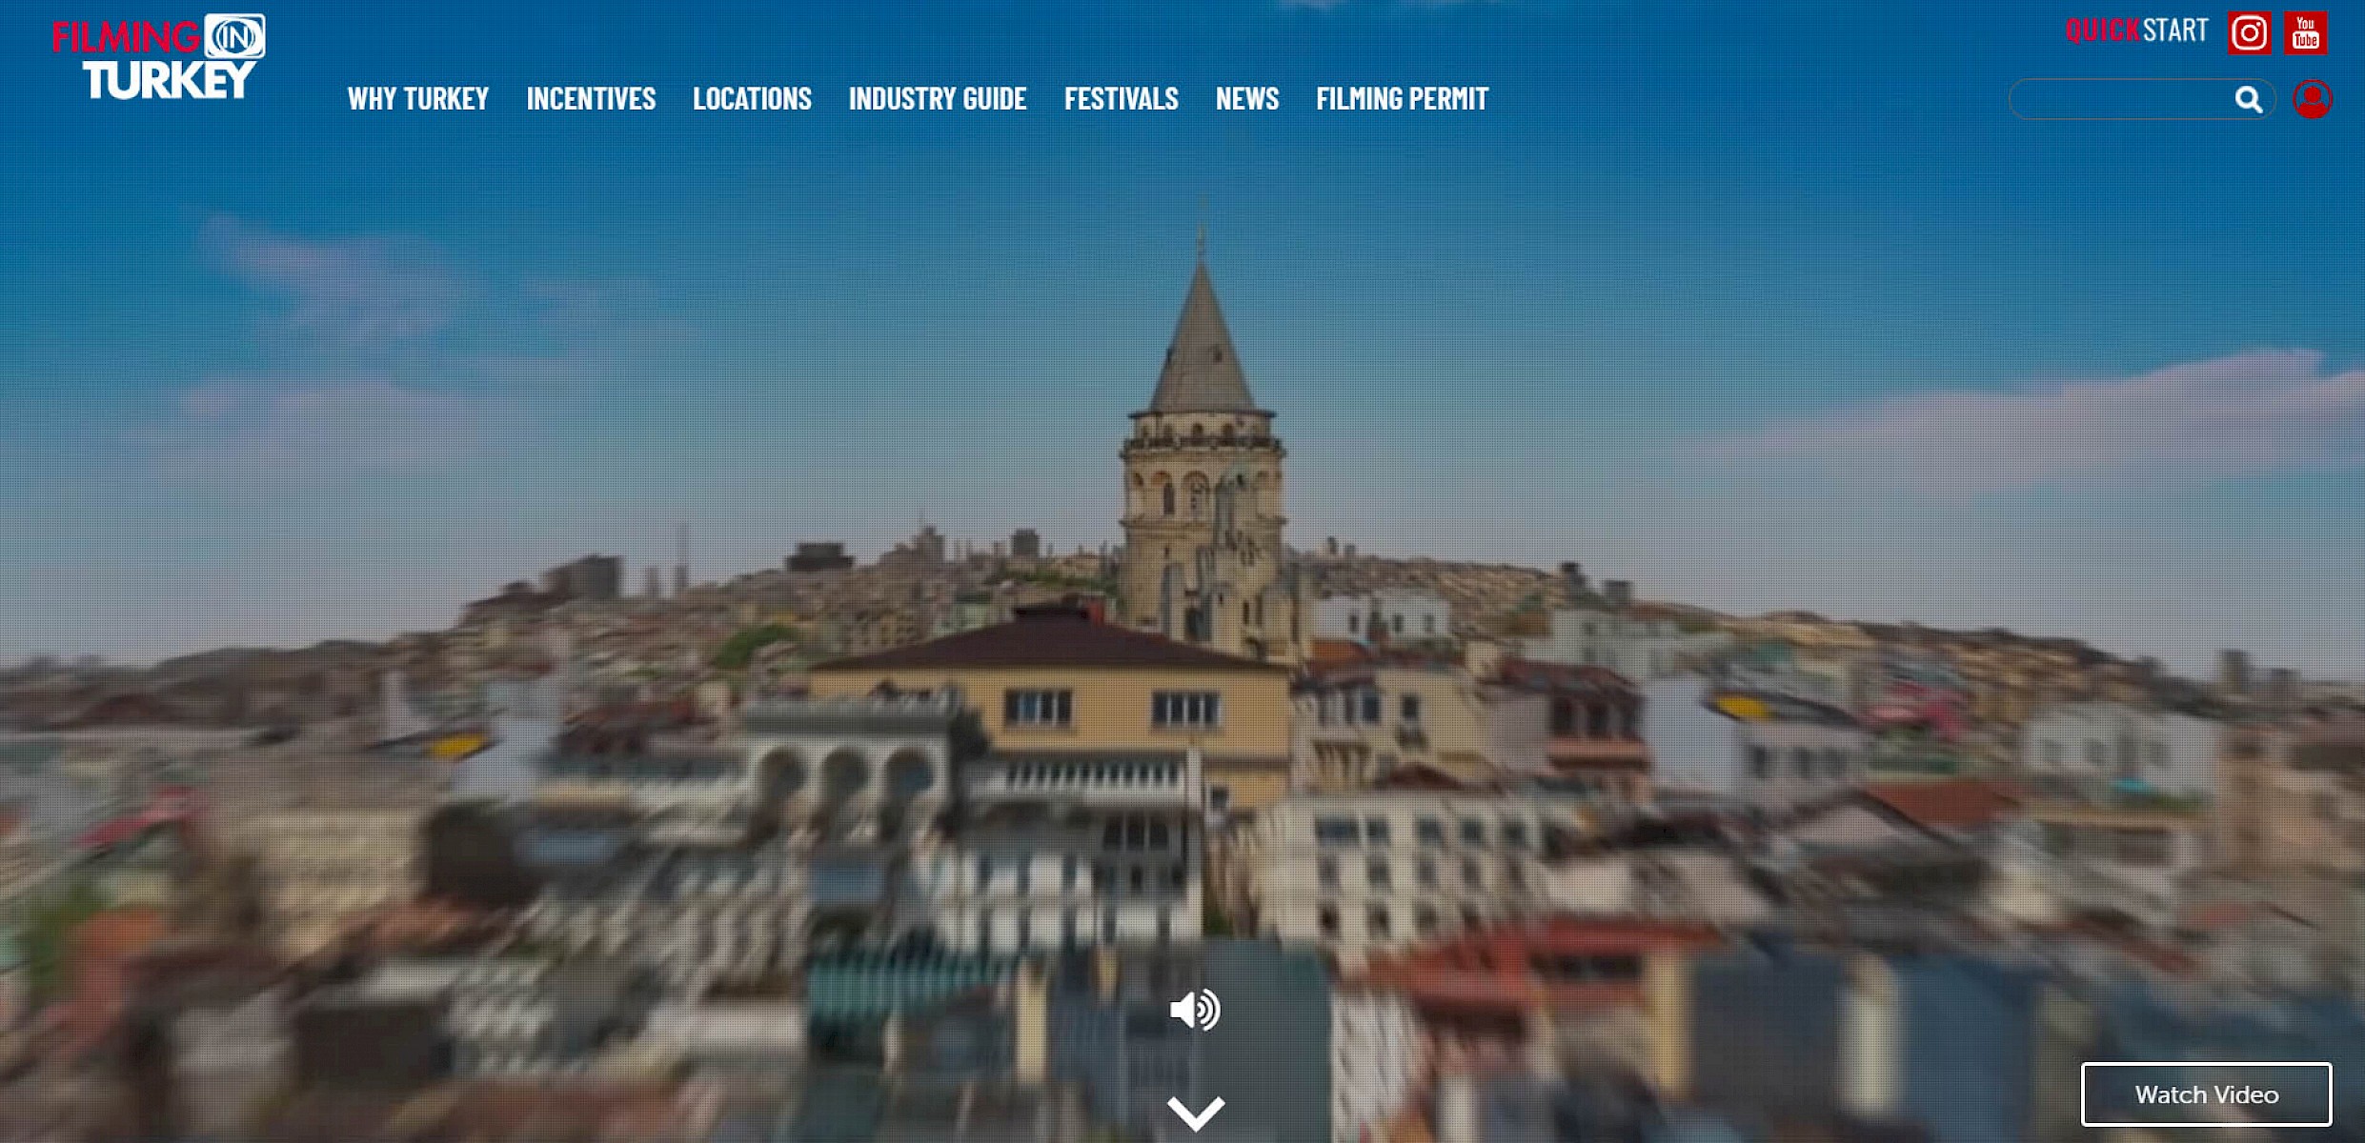Click the scroll-down chevron arrow

[x=1195, y=1112]
